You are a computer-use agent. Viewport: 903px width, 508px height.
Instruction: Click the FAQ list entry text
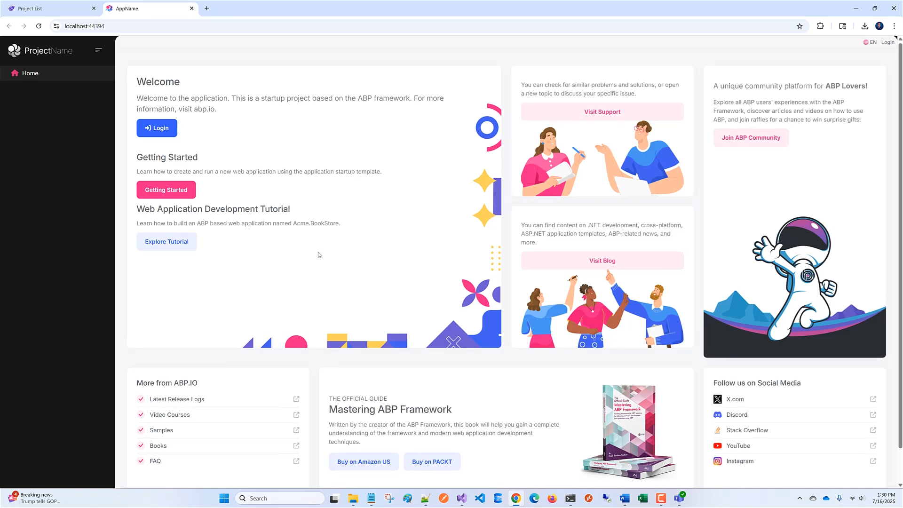(155, 461)
